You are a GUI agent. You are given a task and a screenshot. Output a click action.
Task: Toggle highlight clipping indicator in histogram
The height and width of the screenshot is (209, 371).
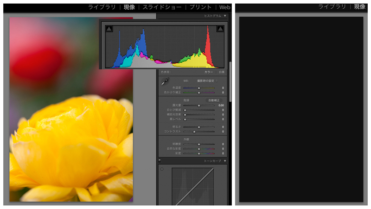click(x=220, y=29)
